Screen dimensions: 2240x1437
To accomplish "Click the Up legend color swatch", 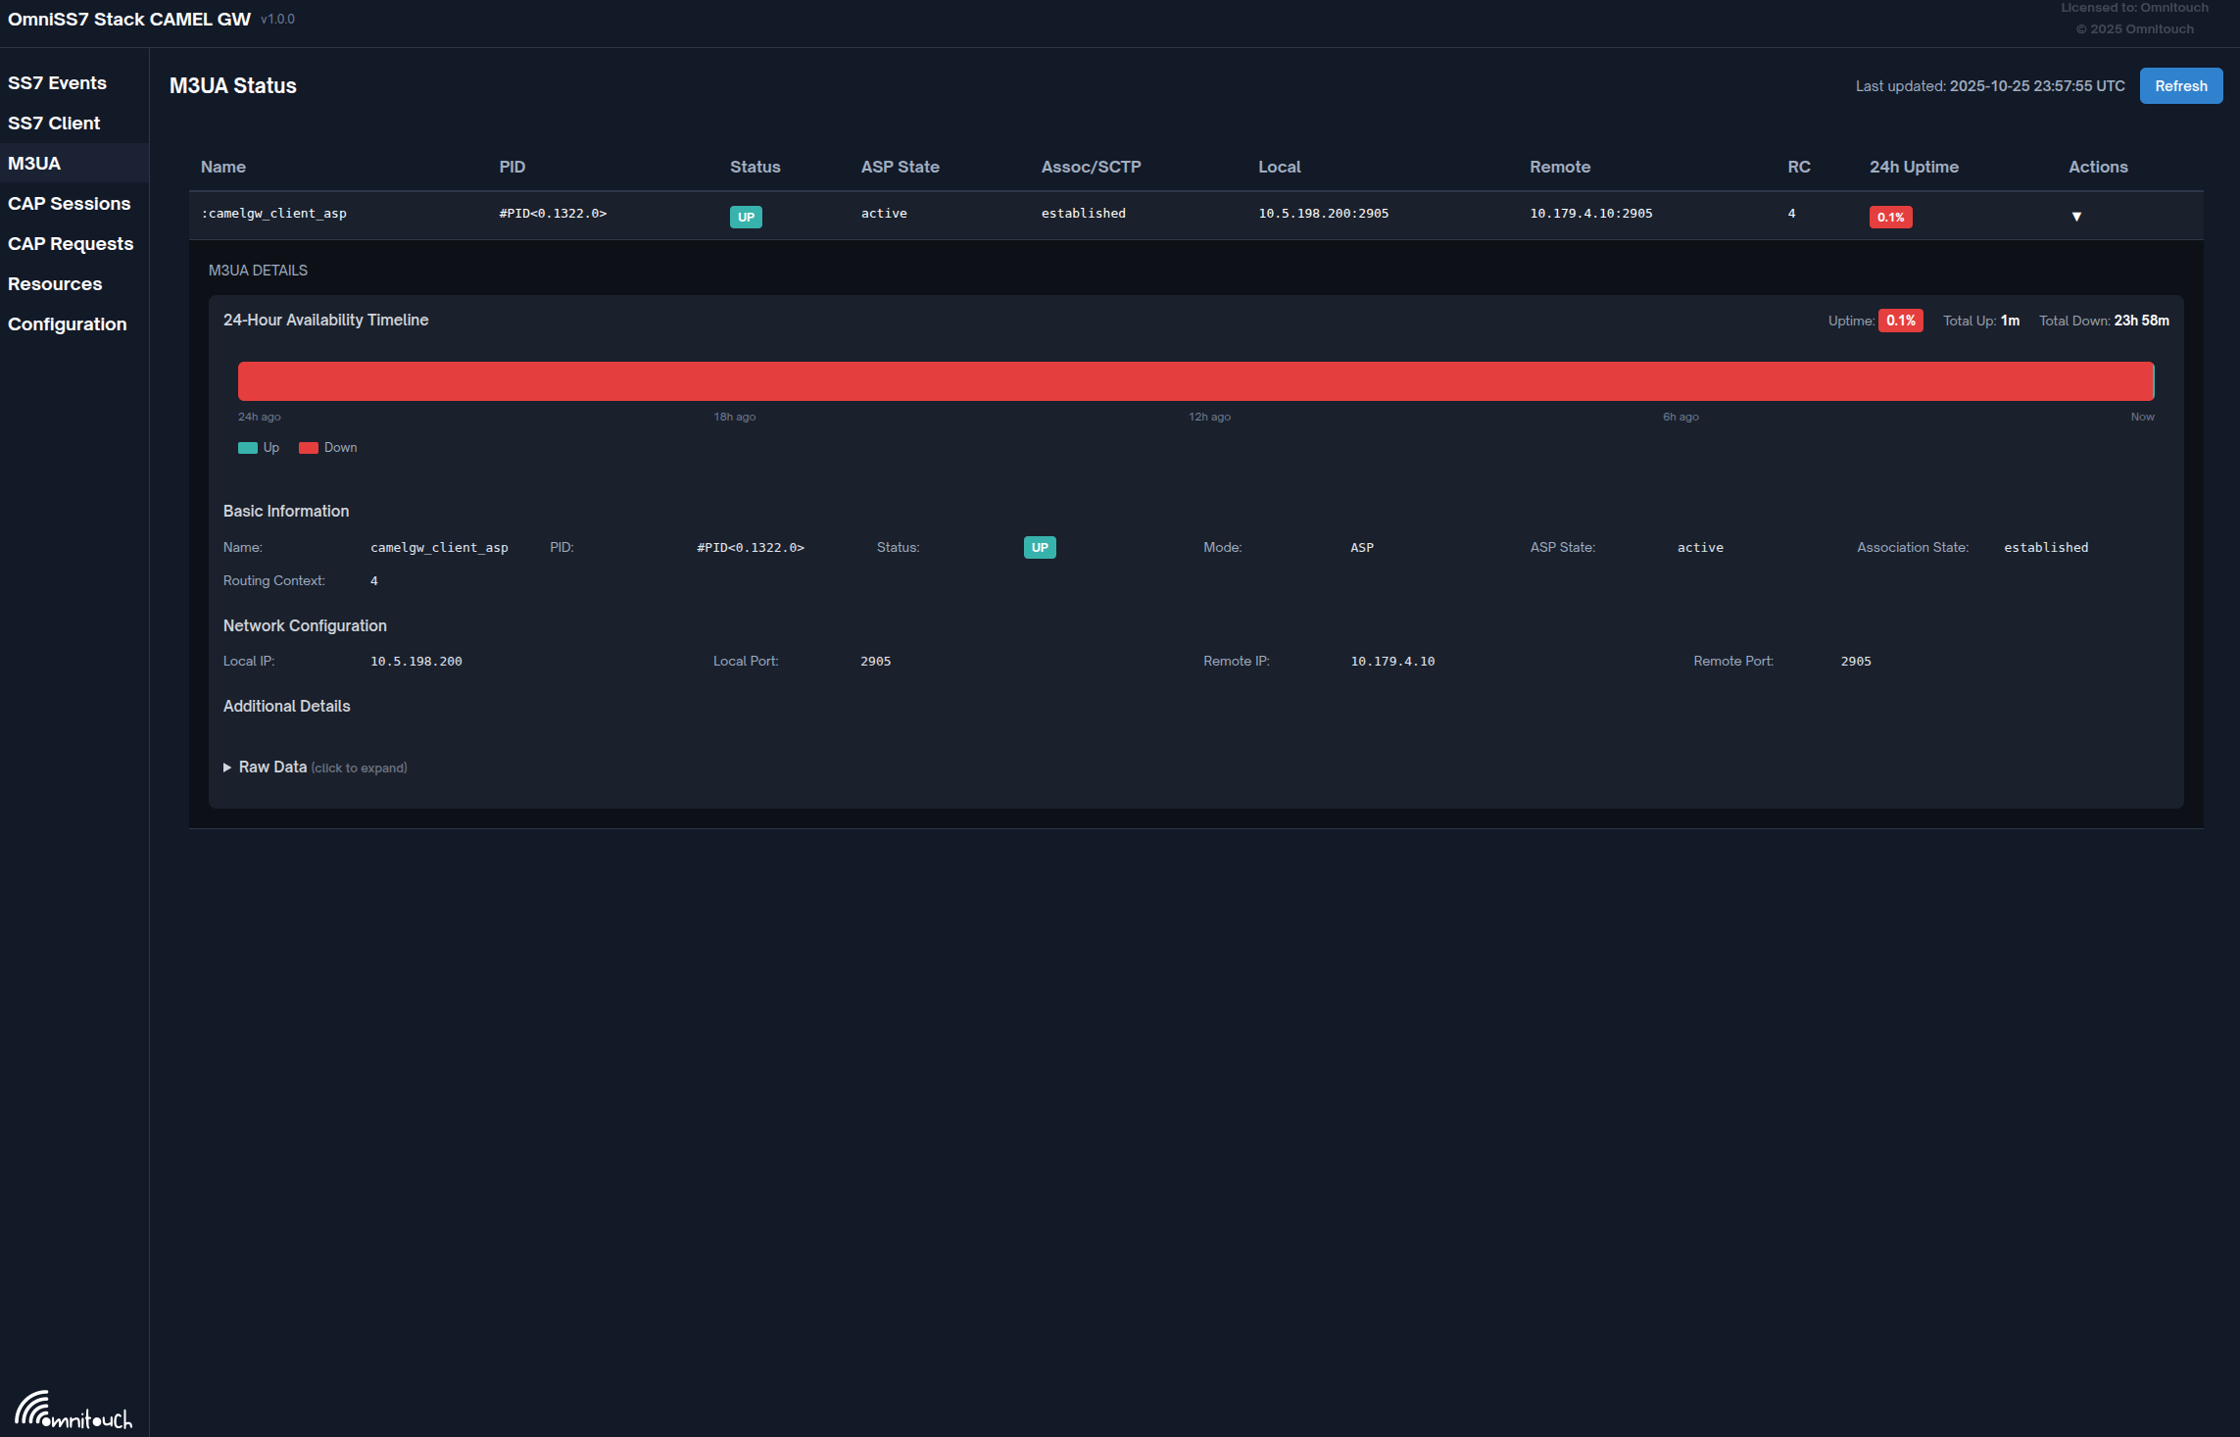I will point(248,448).
